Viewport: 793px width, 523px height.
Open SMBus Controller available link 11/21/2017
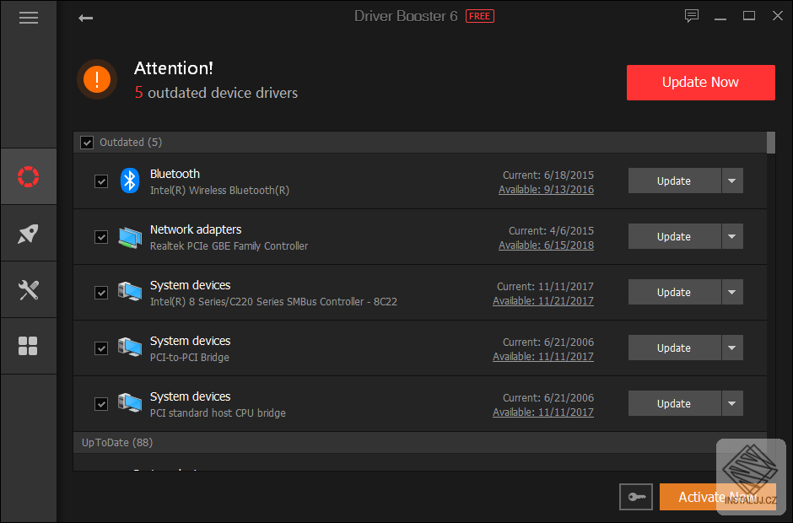point(543,301)
